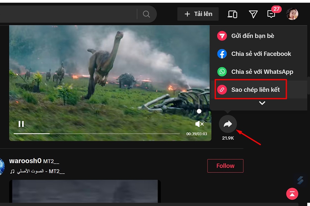The width and height of the screenshot is (310, 206).
Task: Click the 'Tải lên' upload button
Action: tap(198, 14)
